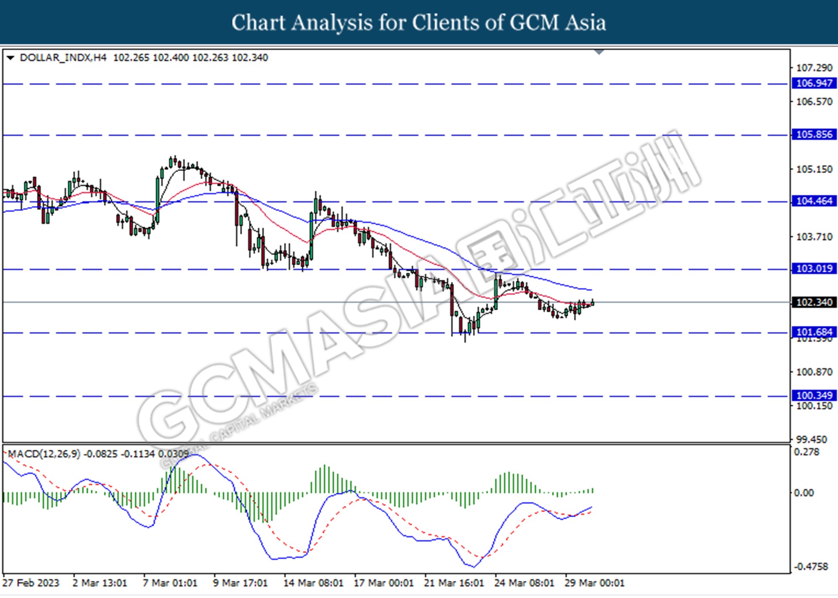
Task: Click the 17 Mar 00:01 time label
Action: point(384,583)
